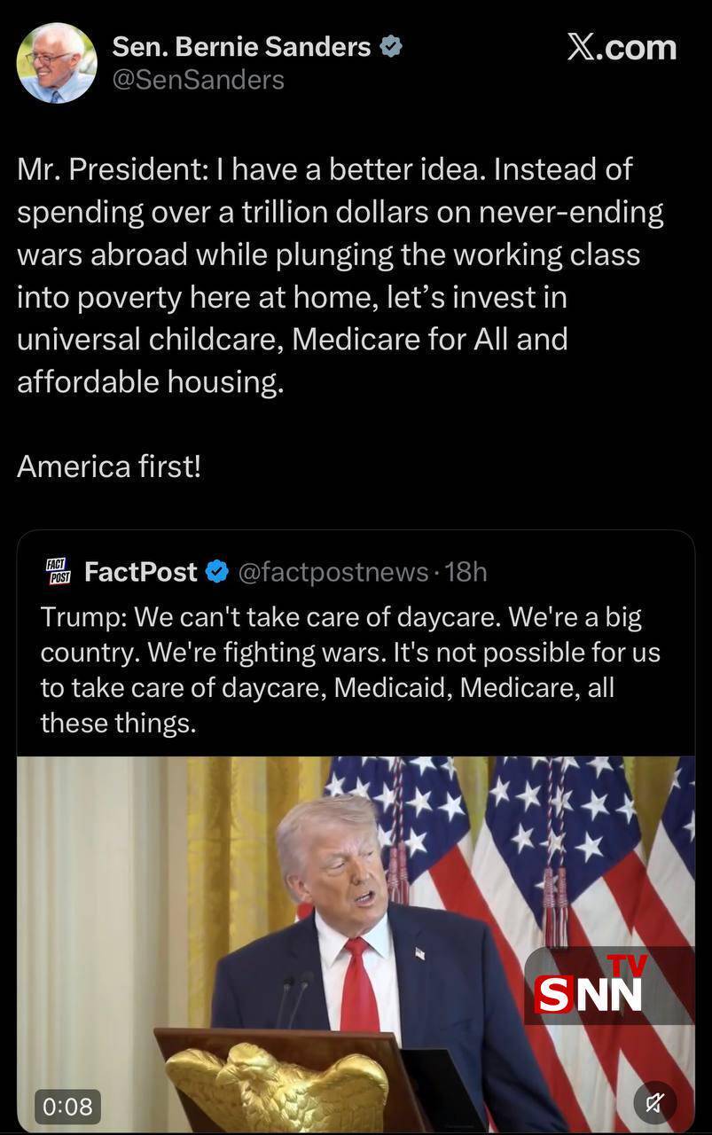Open Bernie Sanders' profile picture

click(56, 62)
